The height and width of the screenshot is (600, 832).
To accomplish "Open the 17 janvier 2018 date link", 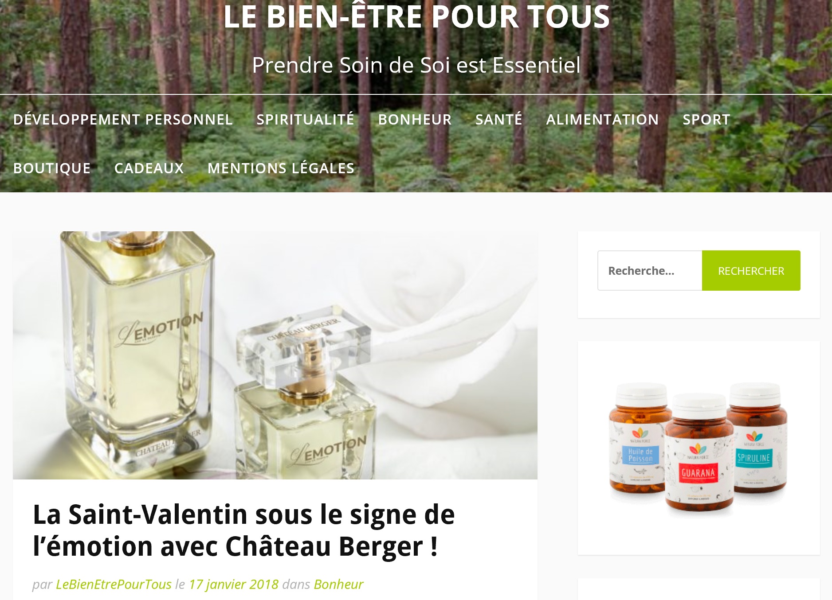I will (234, 584).
